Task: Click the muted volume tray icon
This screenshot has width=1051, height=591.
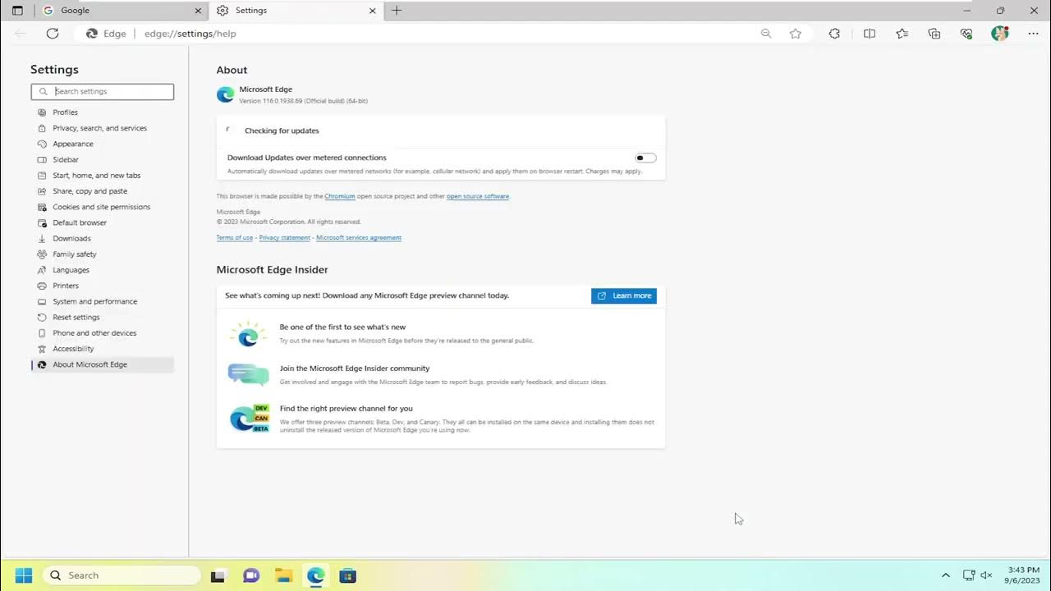Action: click(986, 575)
